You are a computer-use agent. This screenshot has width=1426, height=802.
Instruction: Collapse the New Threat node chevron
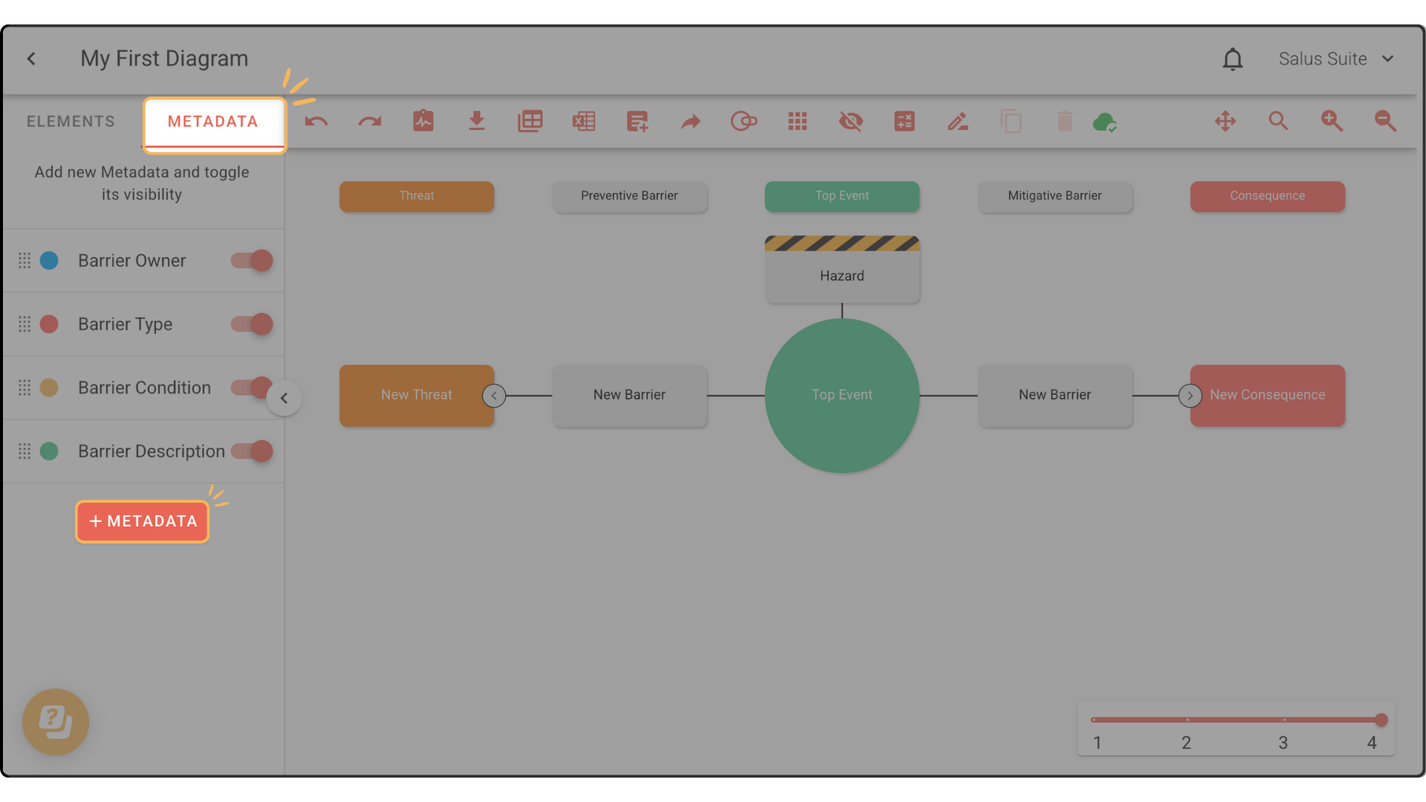(x=494, y=396)
